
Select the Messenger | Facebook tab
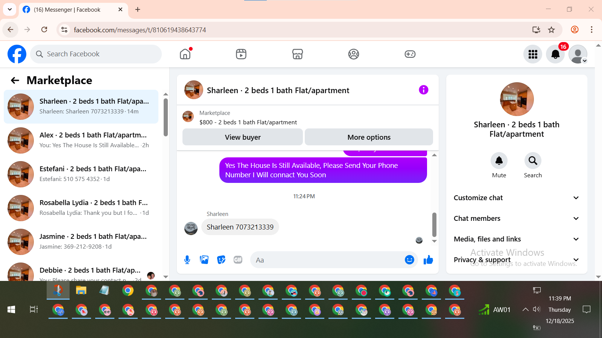pos(73,10)
